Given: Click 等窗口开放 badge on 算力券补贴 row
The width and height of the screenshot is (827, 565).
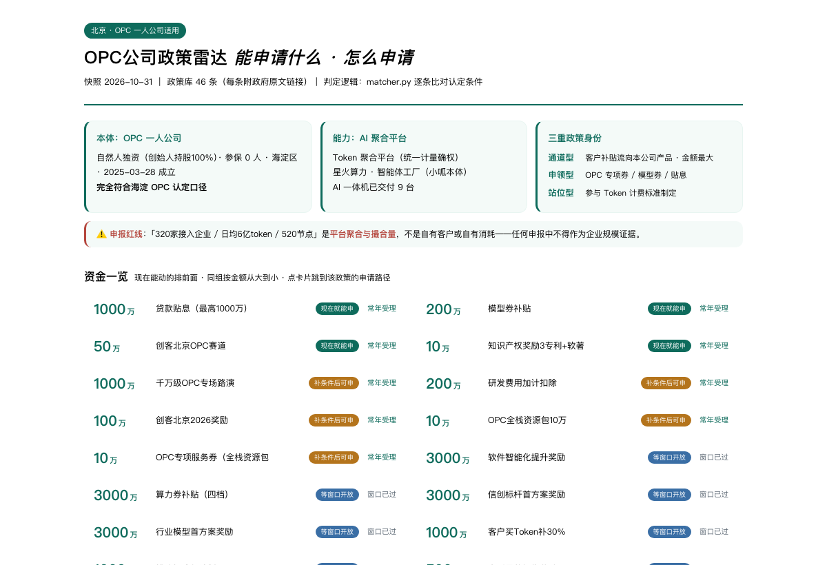Looking at the screenshot, I should (337, 495).
